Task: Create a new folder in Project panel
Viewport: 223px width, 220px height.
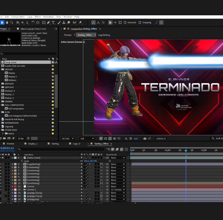Action: pos(4,138)
